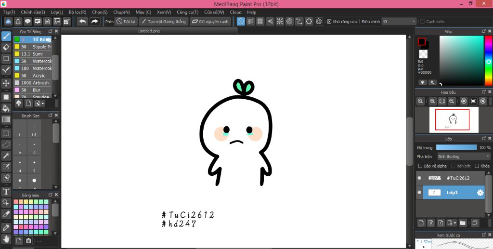Choose the circle snap guide

click(x=289, y=21)
